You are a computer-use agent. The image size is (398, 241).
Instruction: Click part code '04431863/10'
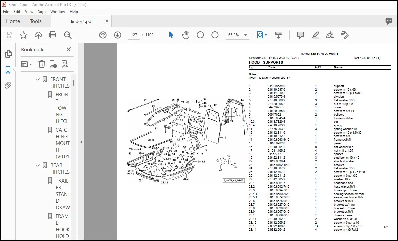click(x=276, y=86)
